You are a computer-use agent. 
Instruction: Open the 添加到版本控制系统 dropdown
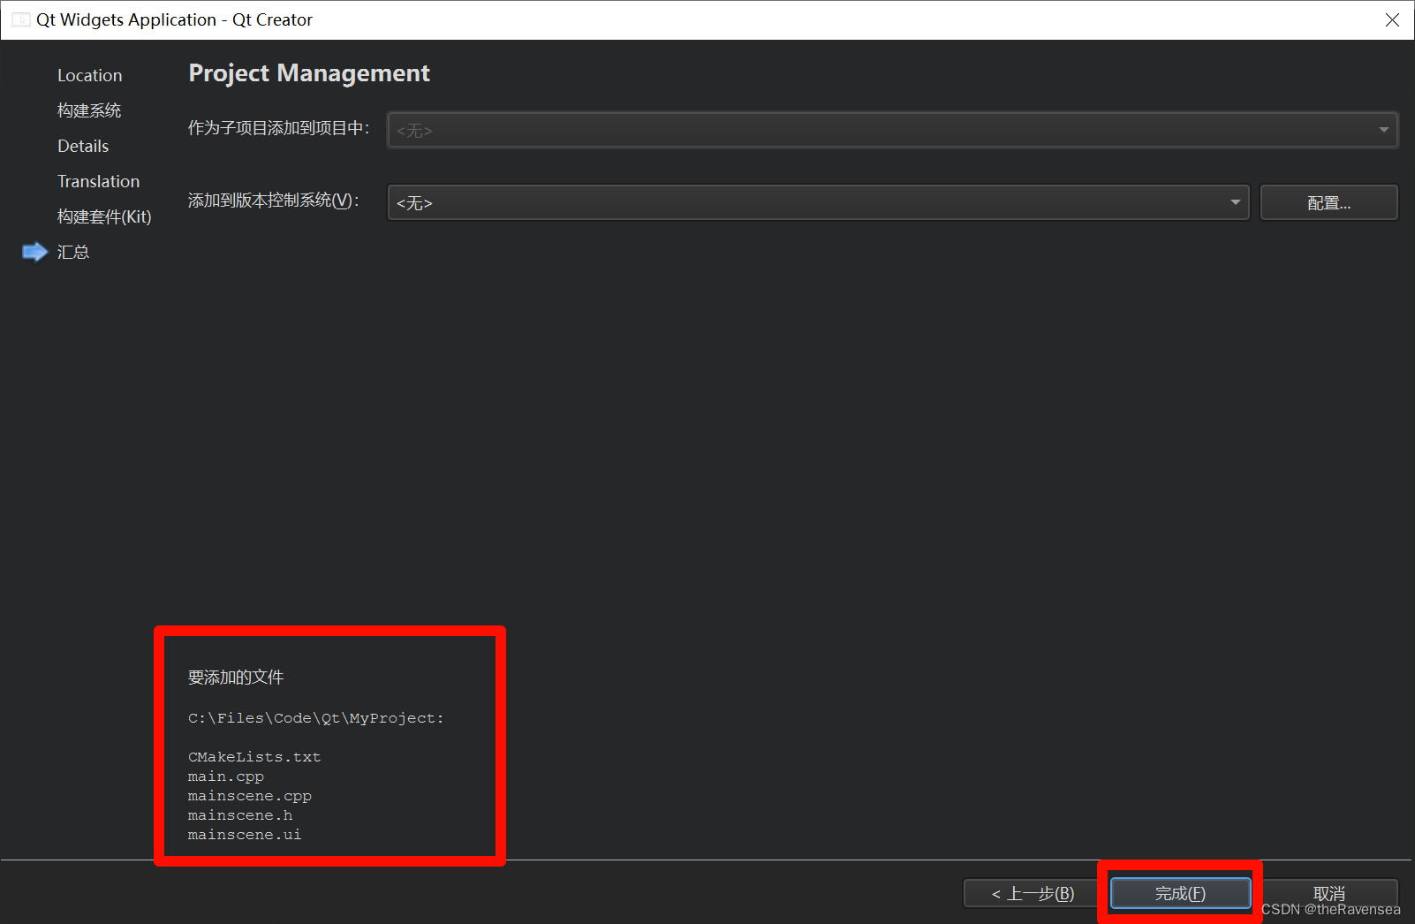pos(818,202)
